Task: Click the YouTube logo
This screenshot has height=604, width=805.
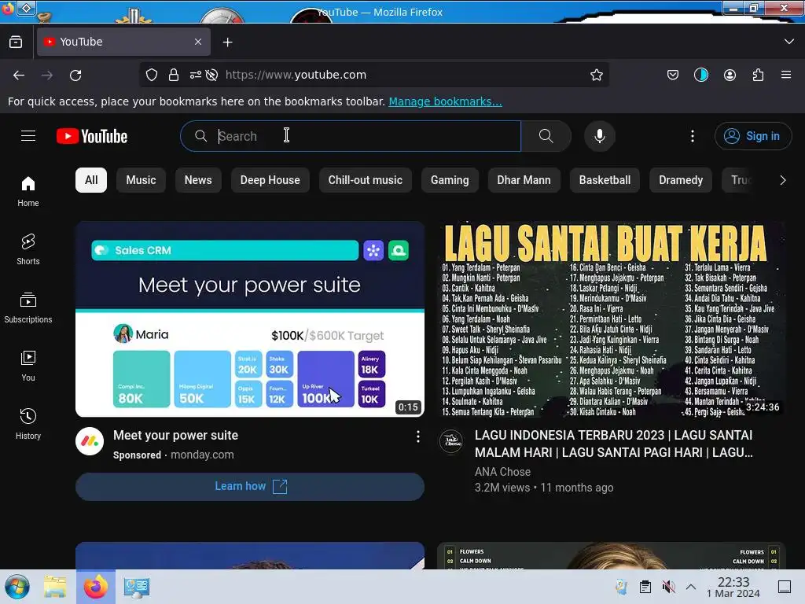Action: pyautogui.click(x=92, y=136)
